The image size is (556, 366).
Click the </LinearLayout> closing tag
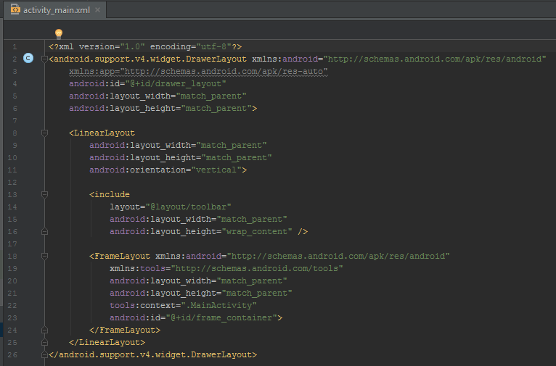[107, 342]
